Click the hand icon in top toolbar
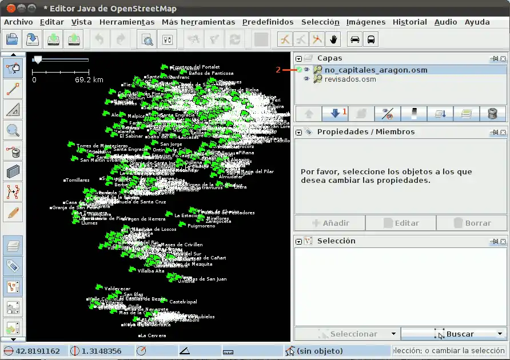Viewport: 510px width, 360px height. 333,39
